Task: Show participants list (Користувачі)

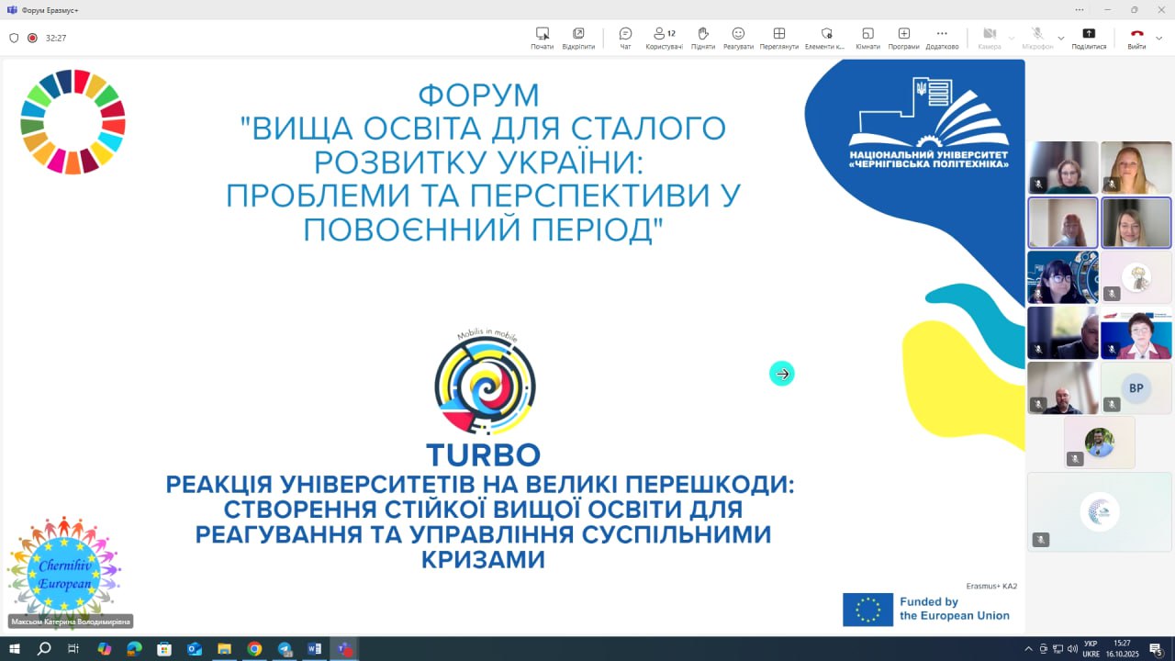Action: point(664,37)
